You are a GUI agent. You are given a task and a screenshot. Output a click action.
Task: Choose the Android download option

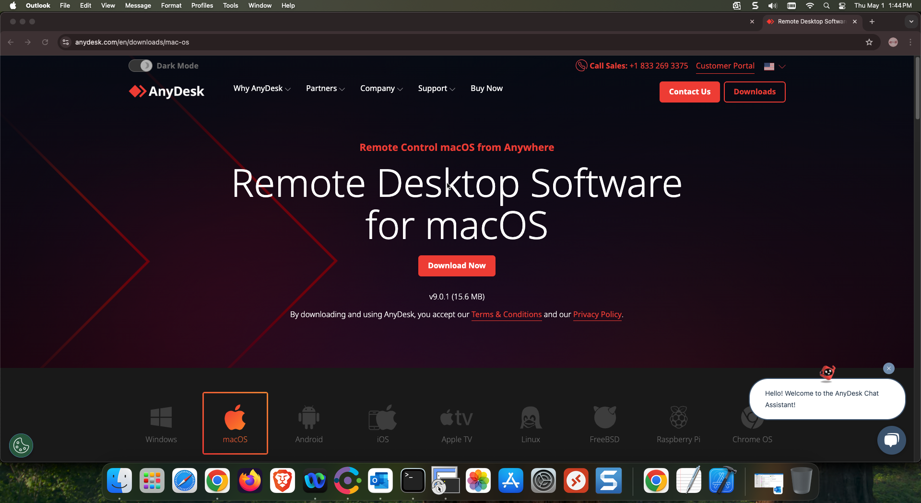309,424
